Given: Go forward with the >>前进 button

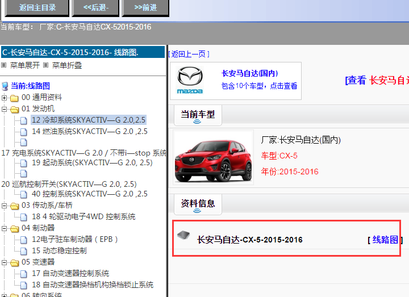Looking at the screenshot, I should [145, 8].
